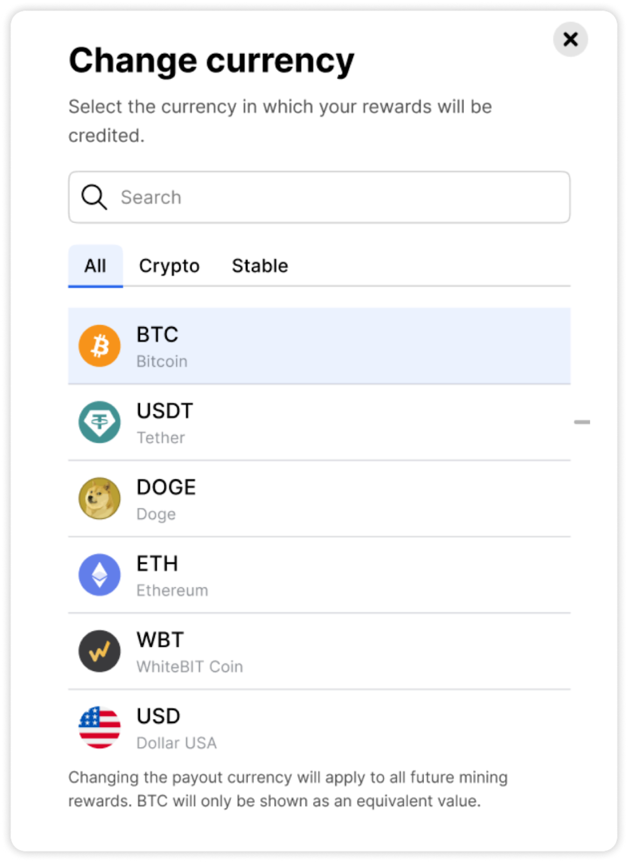The height and width of the screenshot is (862, 628).
Task: Click the blue Ethereum diamond icon
Action: (100, 575)
